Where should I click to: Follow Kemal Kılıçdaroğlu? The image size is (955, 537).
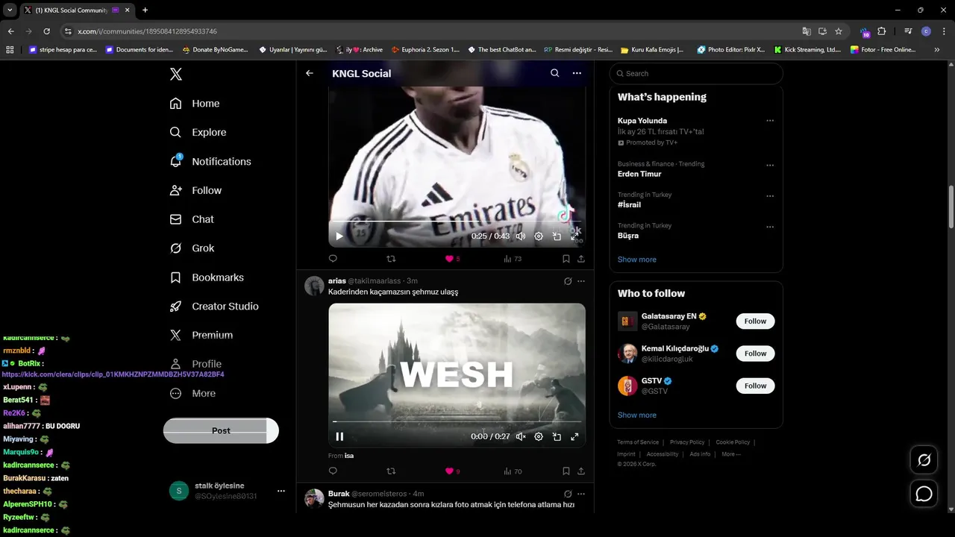755,354
